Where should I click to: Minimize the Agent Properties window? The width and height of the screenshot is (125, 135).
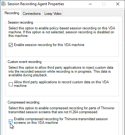click(90, 4)
